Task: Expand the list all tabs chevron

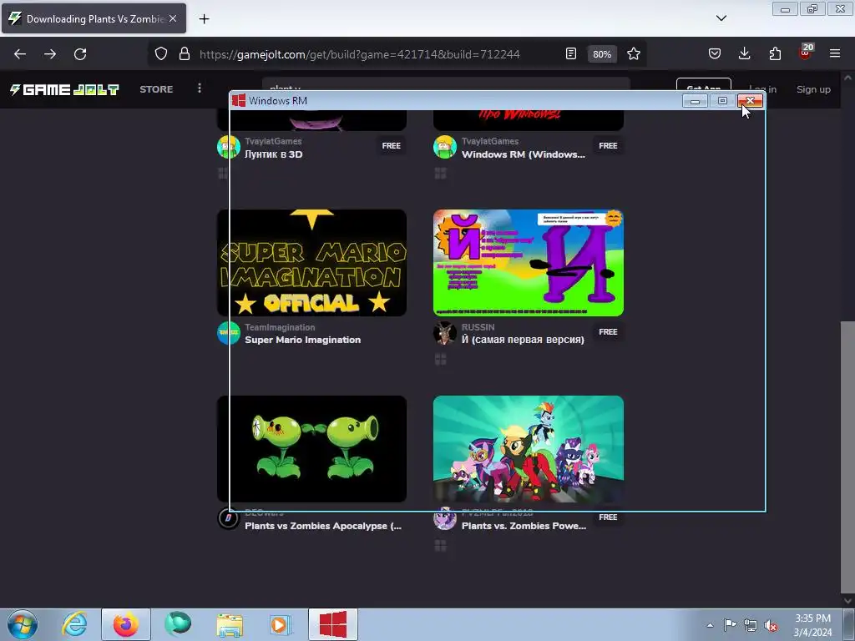Action: click(x=721, y=18)
